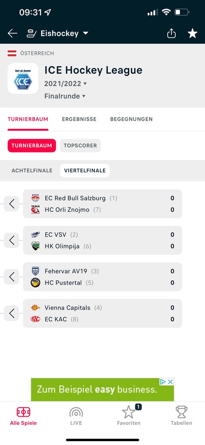The image size is (205, 445).
Task: Open the LIVE section icon
Action: point(76,416)
